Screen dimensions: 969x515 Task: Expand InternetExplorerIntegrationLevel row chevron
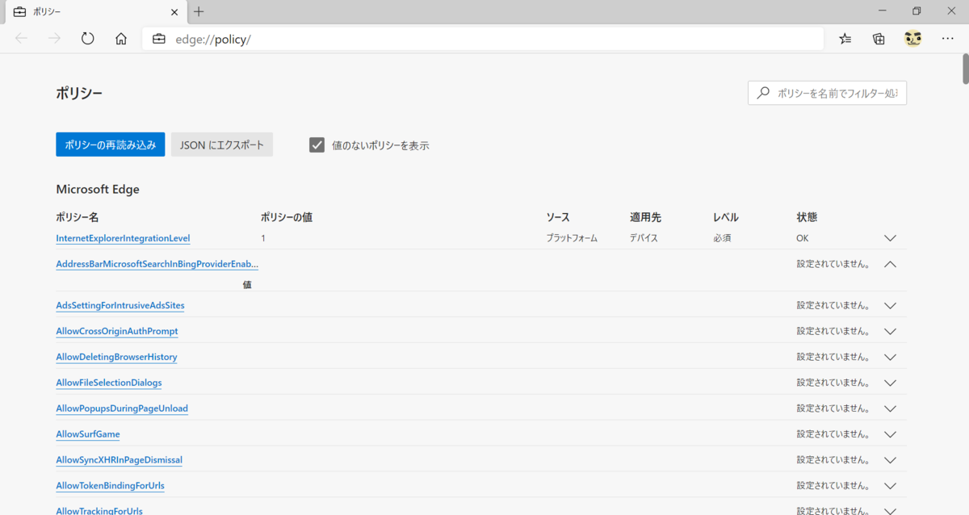[x=891, y=238]
